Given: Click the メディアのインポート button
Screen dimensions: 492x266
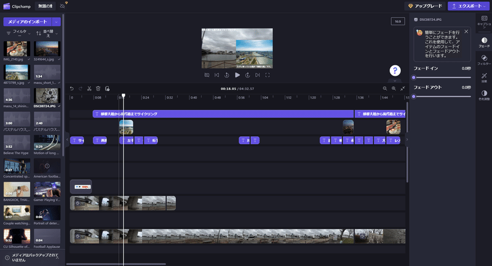Looking at the screenshot, I should (x=27, y=22).
